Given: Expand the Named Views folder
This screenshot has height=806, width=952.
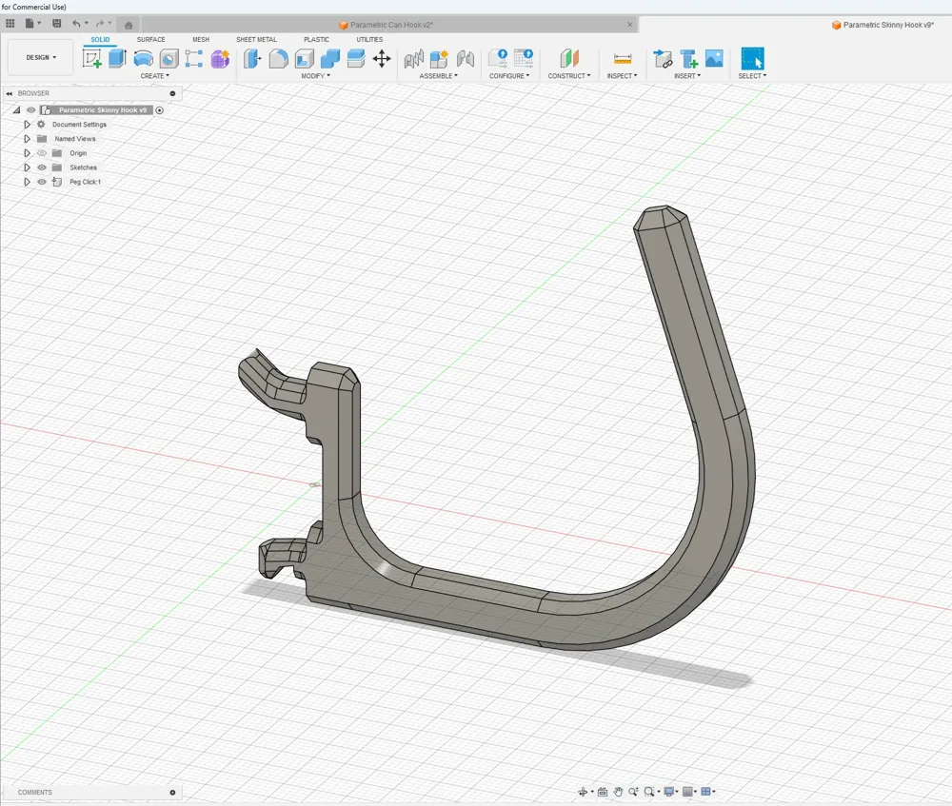Looking at the screenshot, I should click(28, 139).
